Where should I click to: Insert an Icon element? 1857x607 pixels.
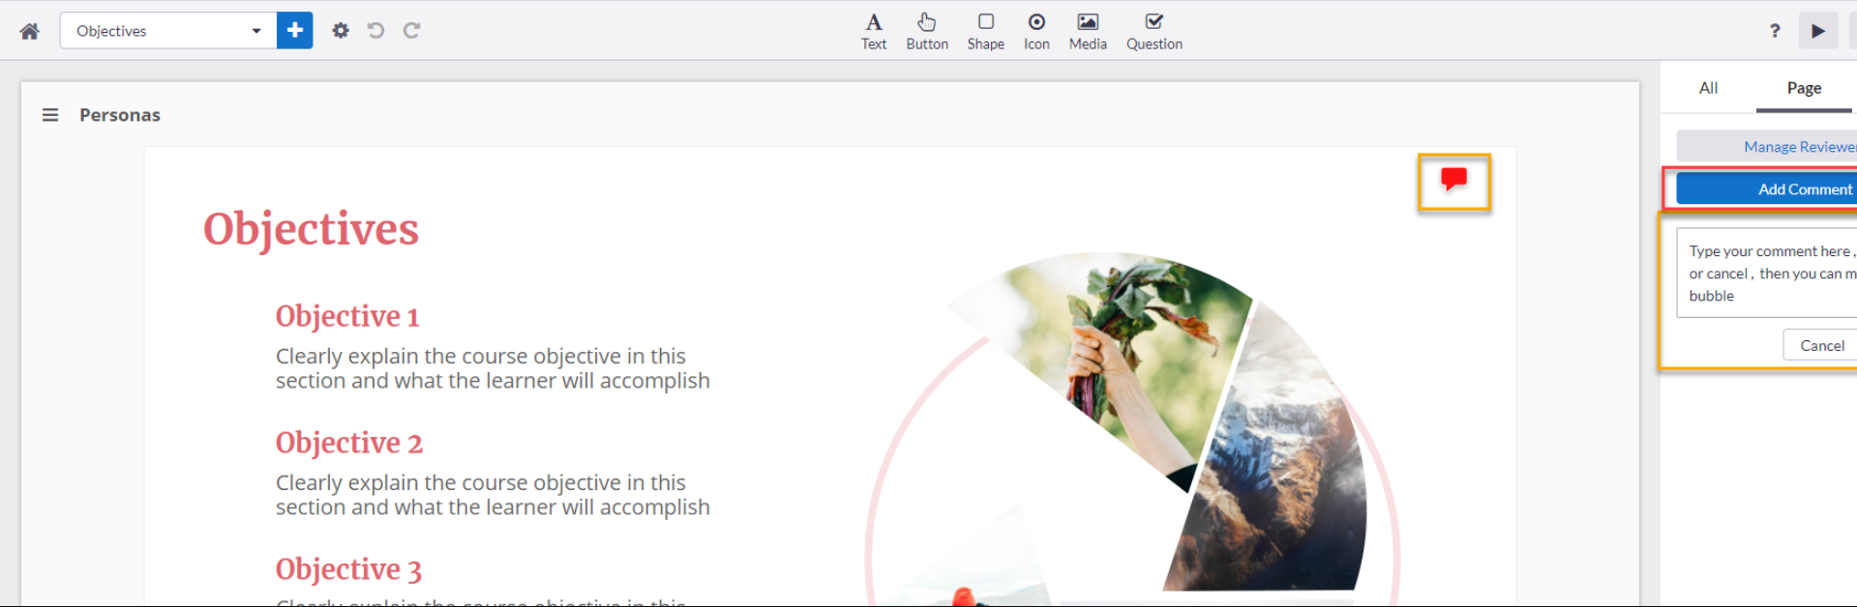[x=1036, y=31]
